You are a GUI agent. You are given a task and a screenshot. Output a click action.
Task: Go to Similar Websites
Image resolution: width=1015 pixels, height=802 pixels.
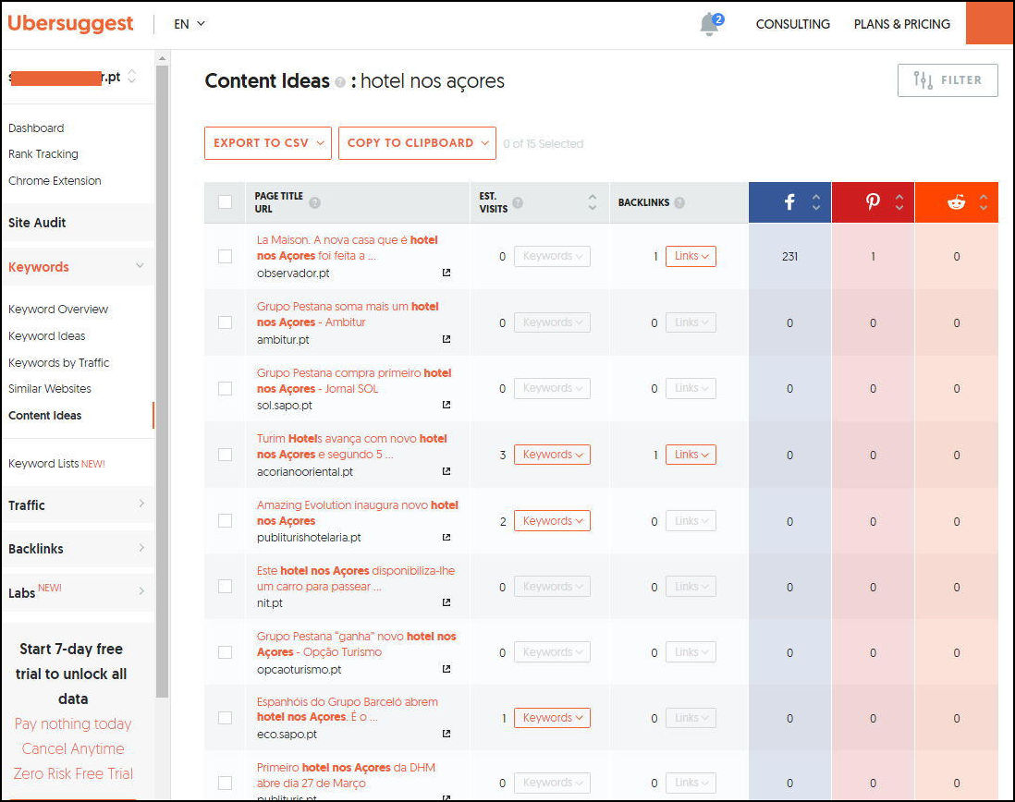tap(50, 389)
